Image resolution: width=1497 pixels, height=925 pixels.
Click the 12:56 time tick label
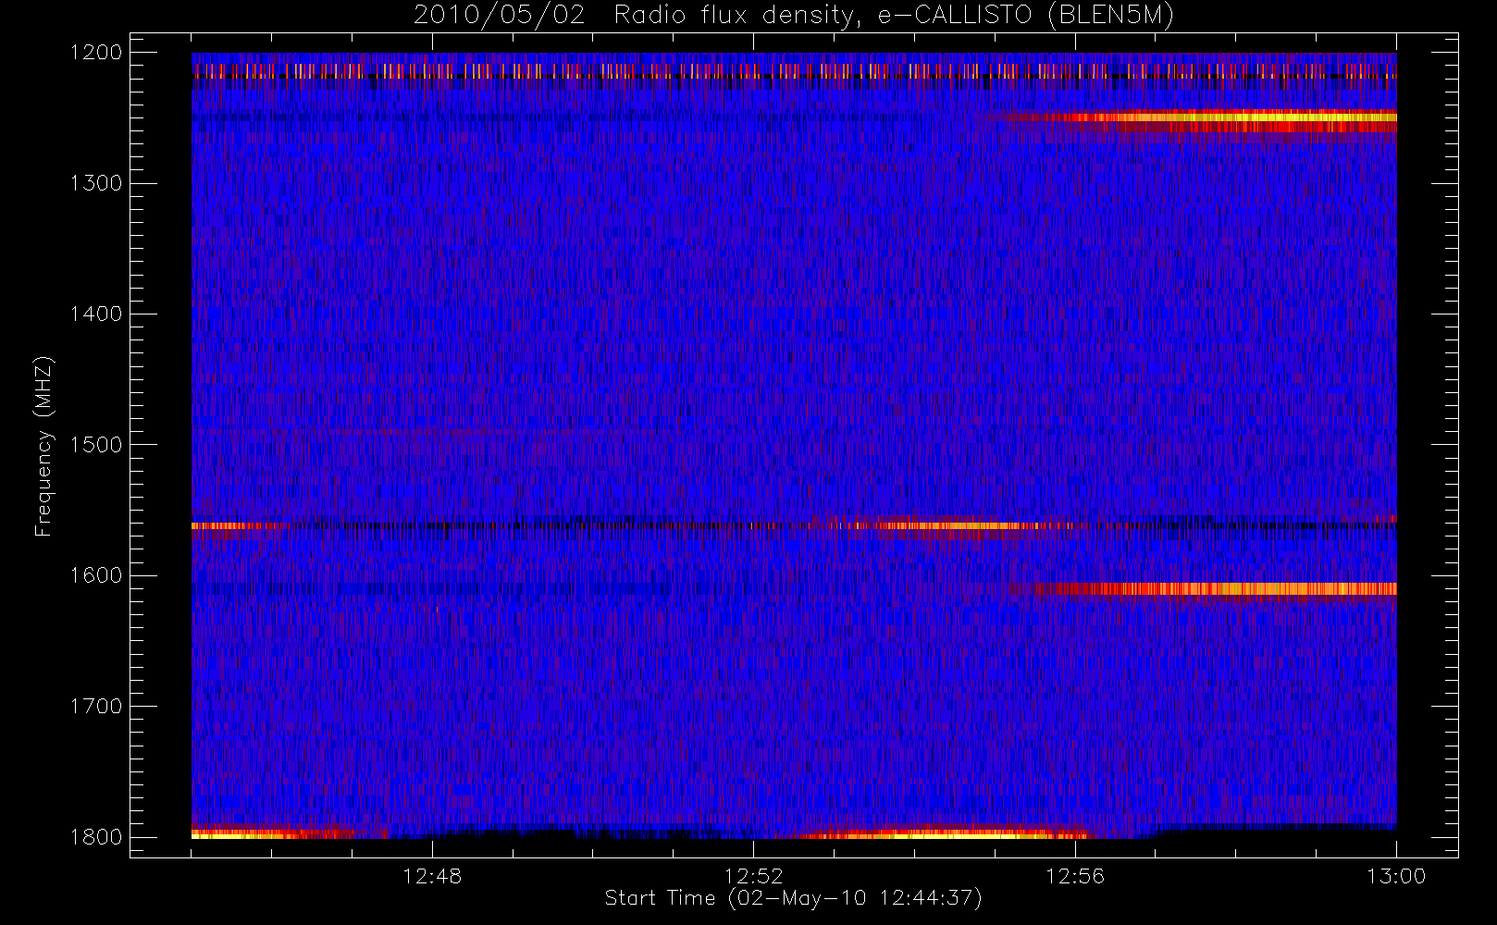tap(1075, 876)
